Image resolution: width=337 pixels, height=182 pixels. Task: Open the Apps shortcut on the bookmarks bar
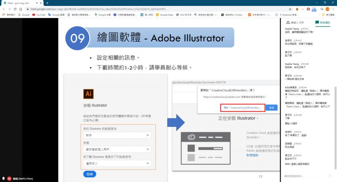8,15
